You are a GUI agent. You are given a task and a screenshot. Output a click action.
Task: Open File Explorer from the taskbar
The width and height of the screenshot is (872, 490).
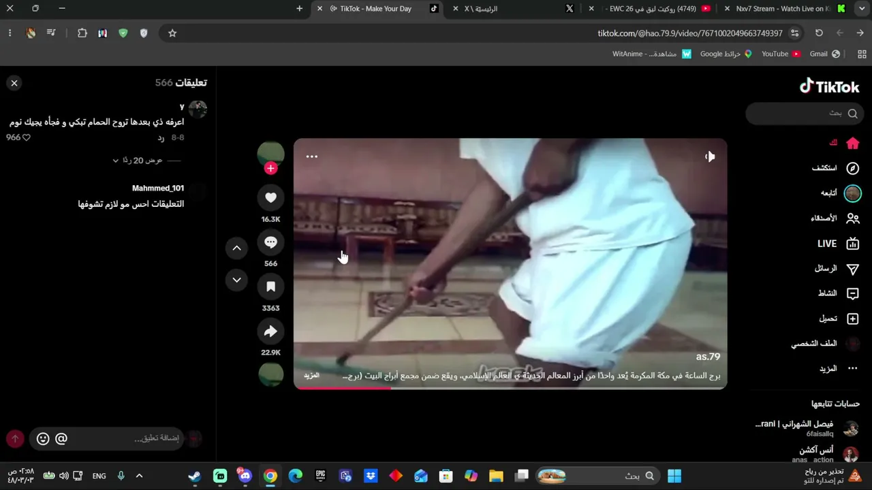click(496, 476)
